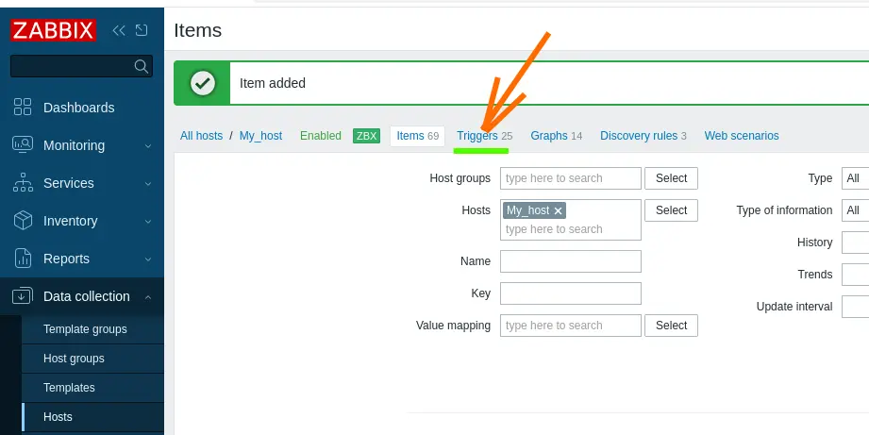Screen dimensions: 869x435
Task: Click the Reports chart icon
Action: [x=23, y=259]
